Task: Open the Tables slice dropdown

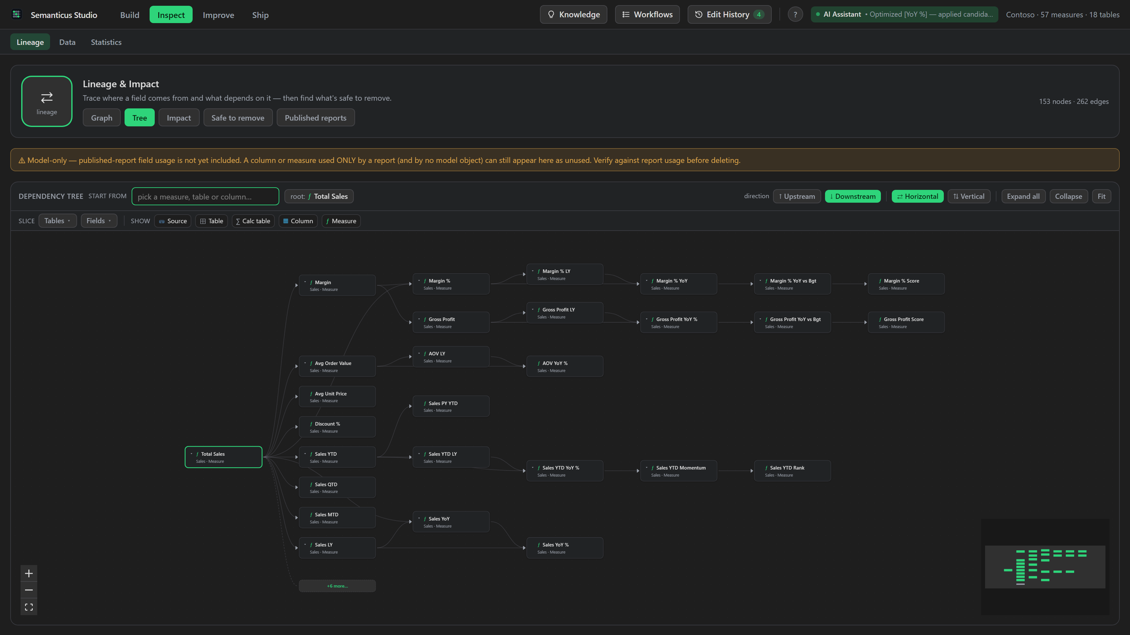Action: [x=57, y=221]
